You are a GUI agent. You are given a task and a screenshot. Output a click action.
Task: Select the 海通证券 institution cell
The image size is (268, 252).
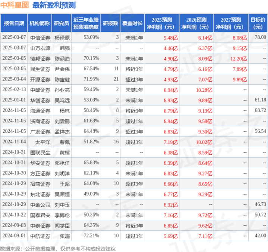coord(40,111)
